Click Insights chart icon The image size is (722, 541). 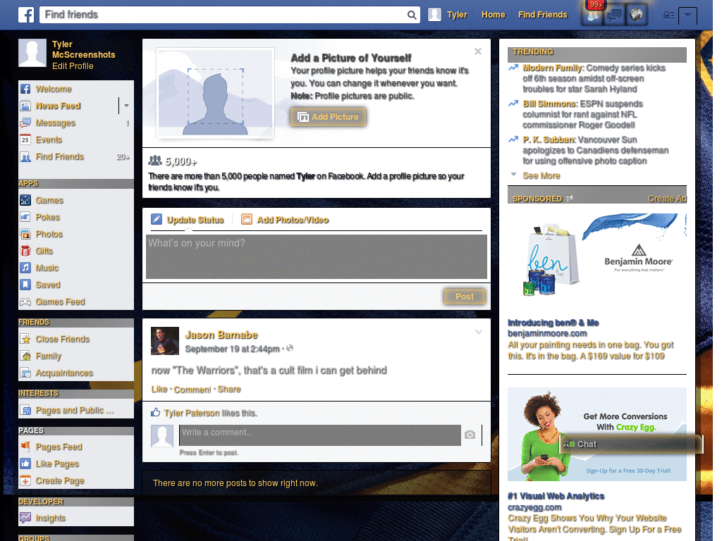coord(25,518)
